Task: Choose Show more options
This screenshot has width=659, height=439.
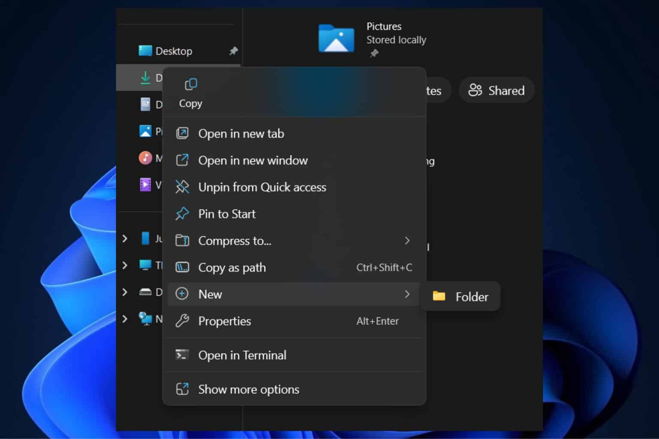Action: point(248,389)
